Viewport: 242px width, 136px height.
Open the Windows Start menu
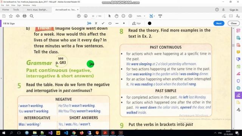[x=3, y=133]
